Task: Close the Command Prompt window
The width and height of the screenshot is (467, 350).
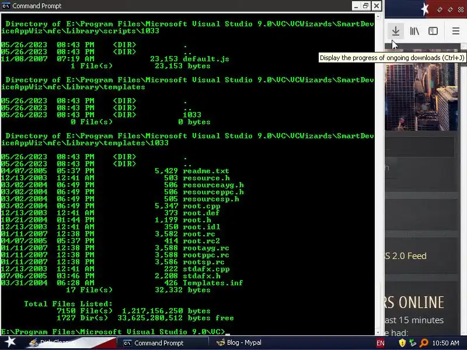Action: pos(377,6)
